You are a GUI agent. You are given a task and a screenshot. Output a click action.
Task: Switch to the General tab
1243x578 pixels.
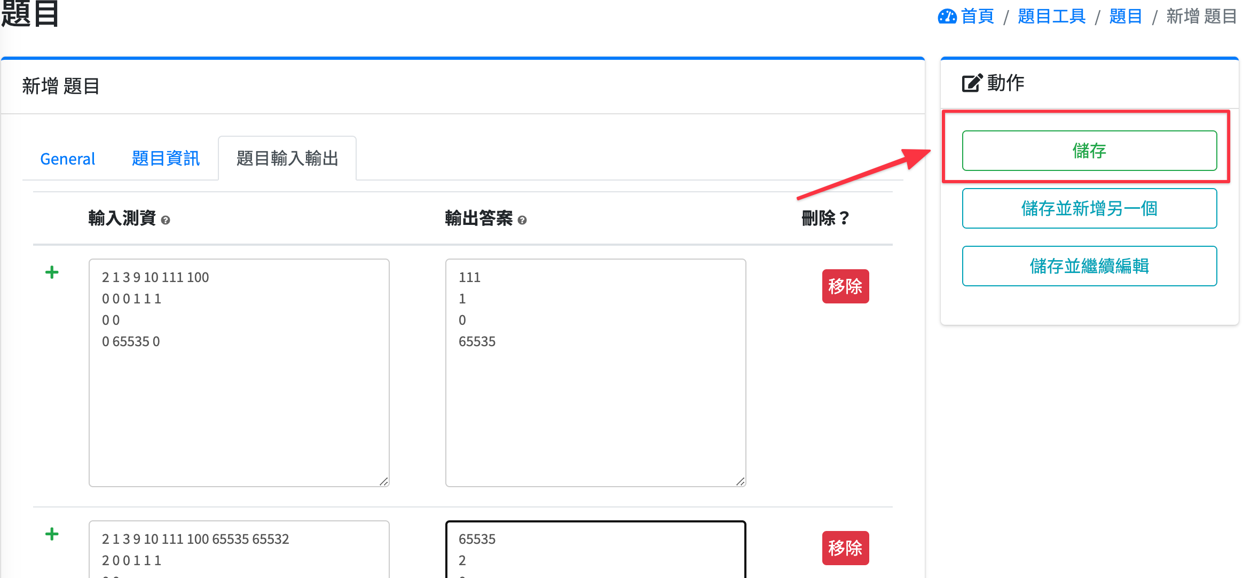(68, 159)
